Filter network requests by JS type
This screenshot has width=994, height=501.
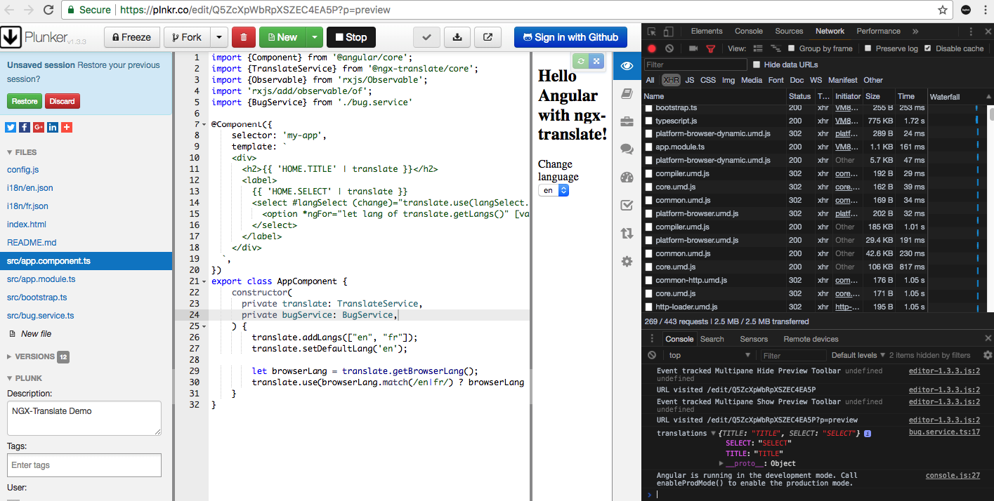690,80
